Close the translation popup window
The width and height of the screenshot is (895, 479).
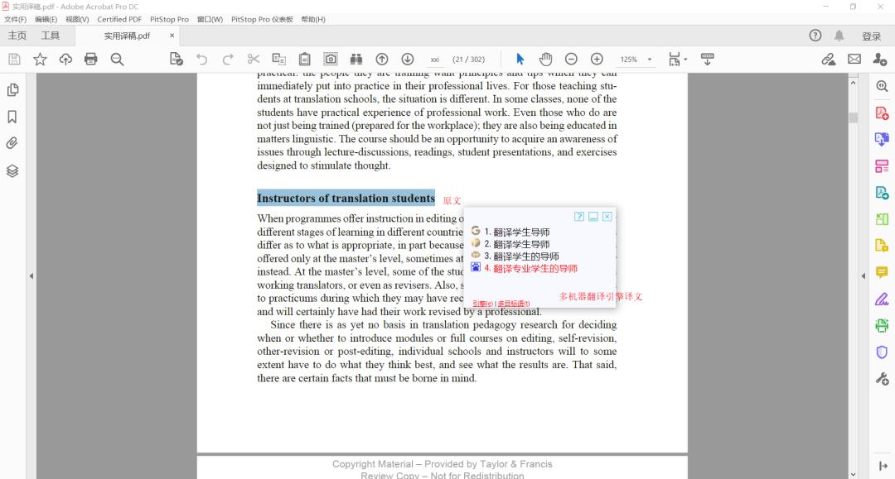click(607, 217)
